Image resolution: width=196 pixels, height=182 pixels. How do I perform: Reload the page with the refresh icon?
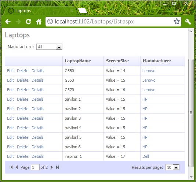pos(28,22)
